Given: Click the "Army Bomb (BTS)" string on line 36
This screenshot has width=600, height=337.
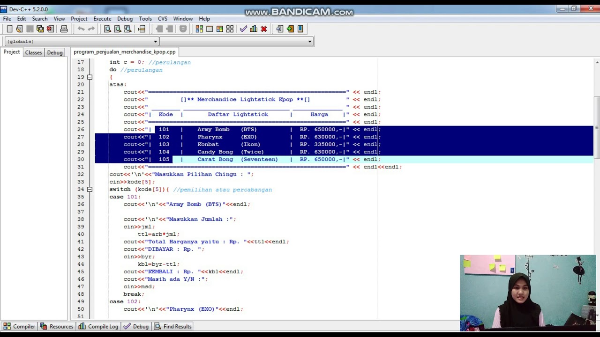Looking at the screenshot, I should point(195,204).
